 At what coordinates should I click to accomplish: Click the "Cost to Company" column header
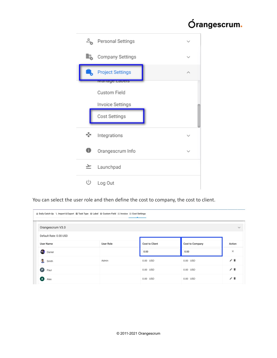pyautogui.click(x=193, y=244)
